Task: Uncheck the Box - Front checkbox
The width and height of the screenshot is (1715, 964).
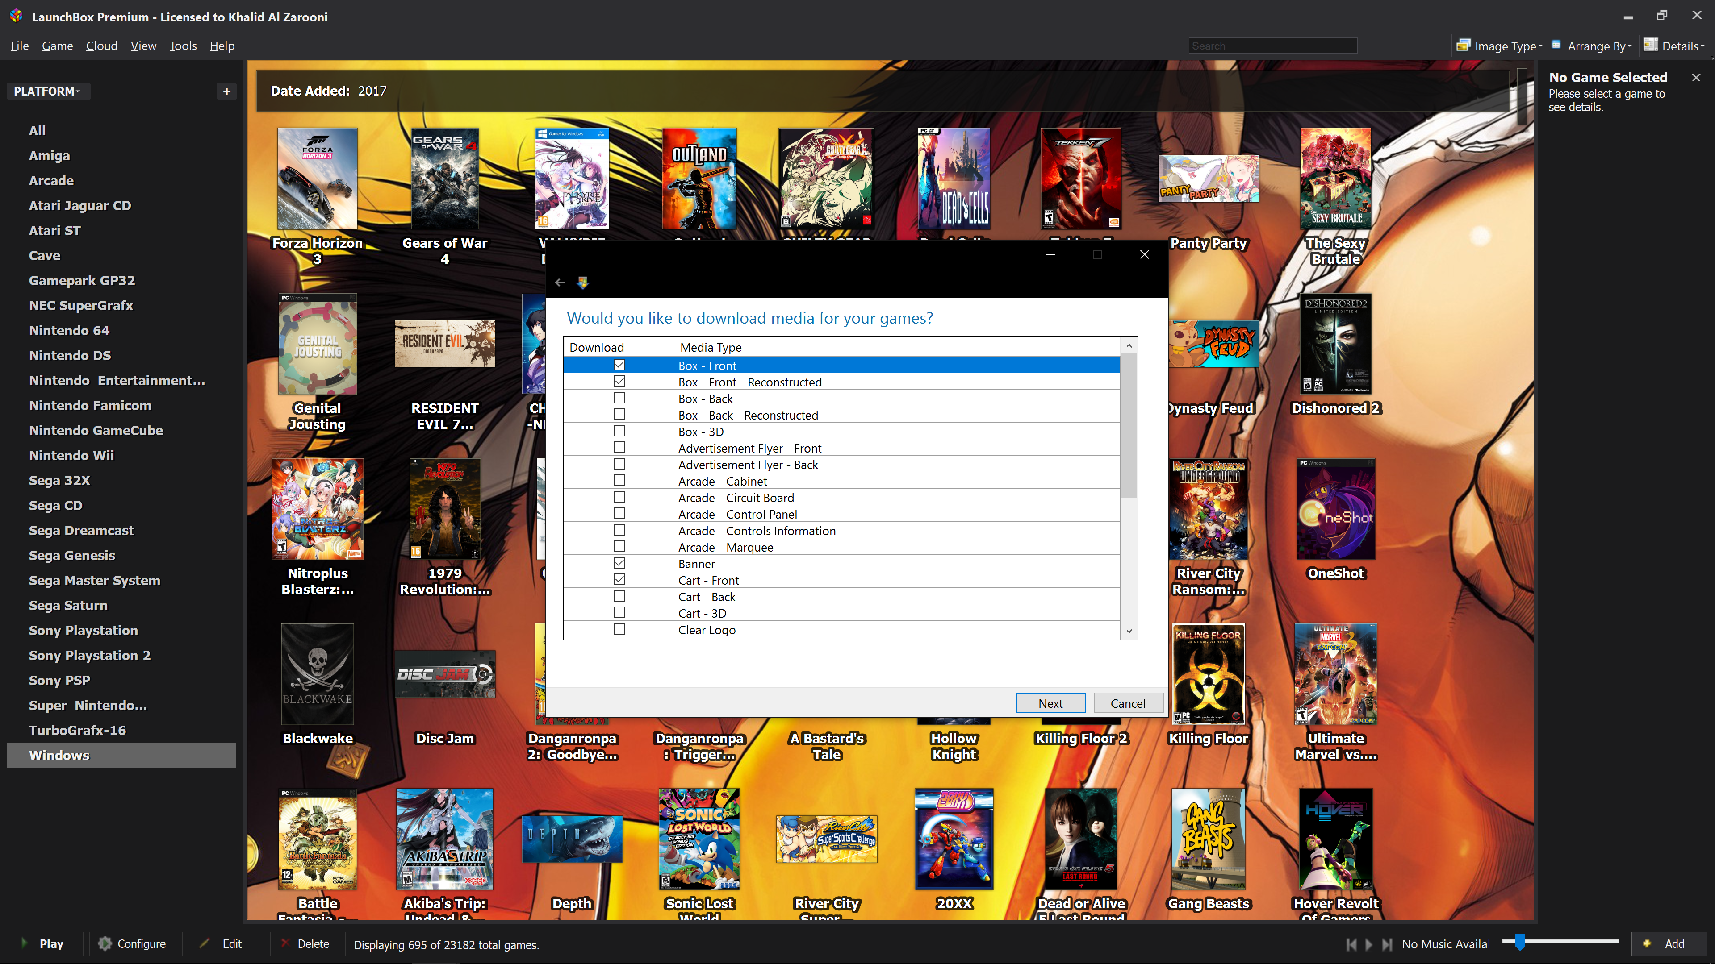Action: pyautogui.click(x=619, y=365)
